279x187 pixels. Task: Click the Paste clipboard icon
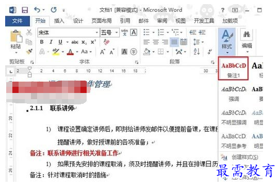[x=16, y=36]
